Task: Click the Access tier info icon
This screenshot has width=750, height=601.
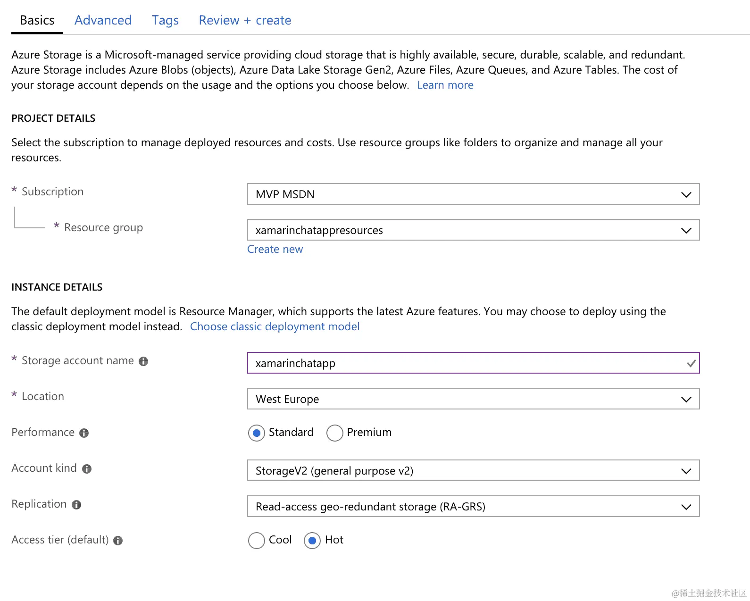Action: tap(118, 541)
